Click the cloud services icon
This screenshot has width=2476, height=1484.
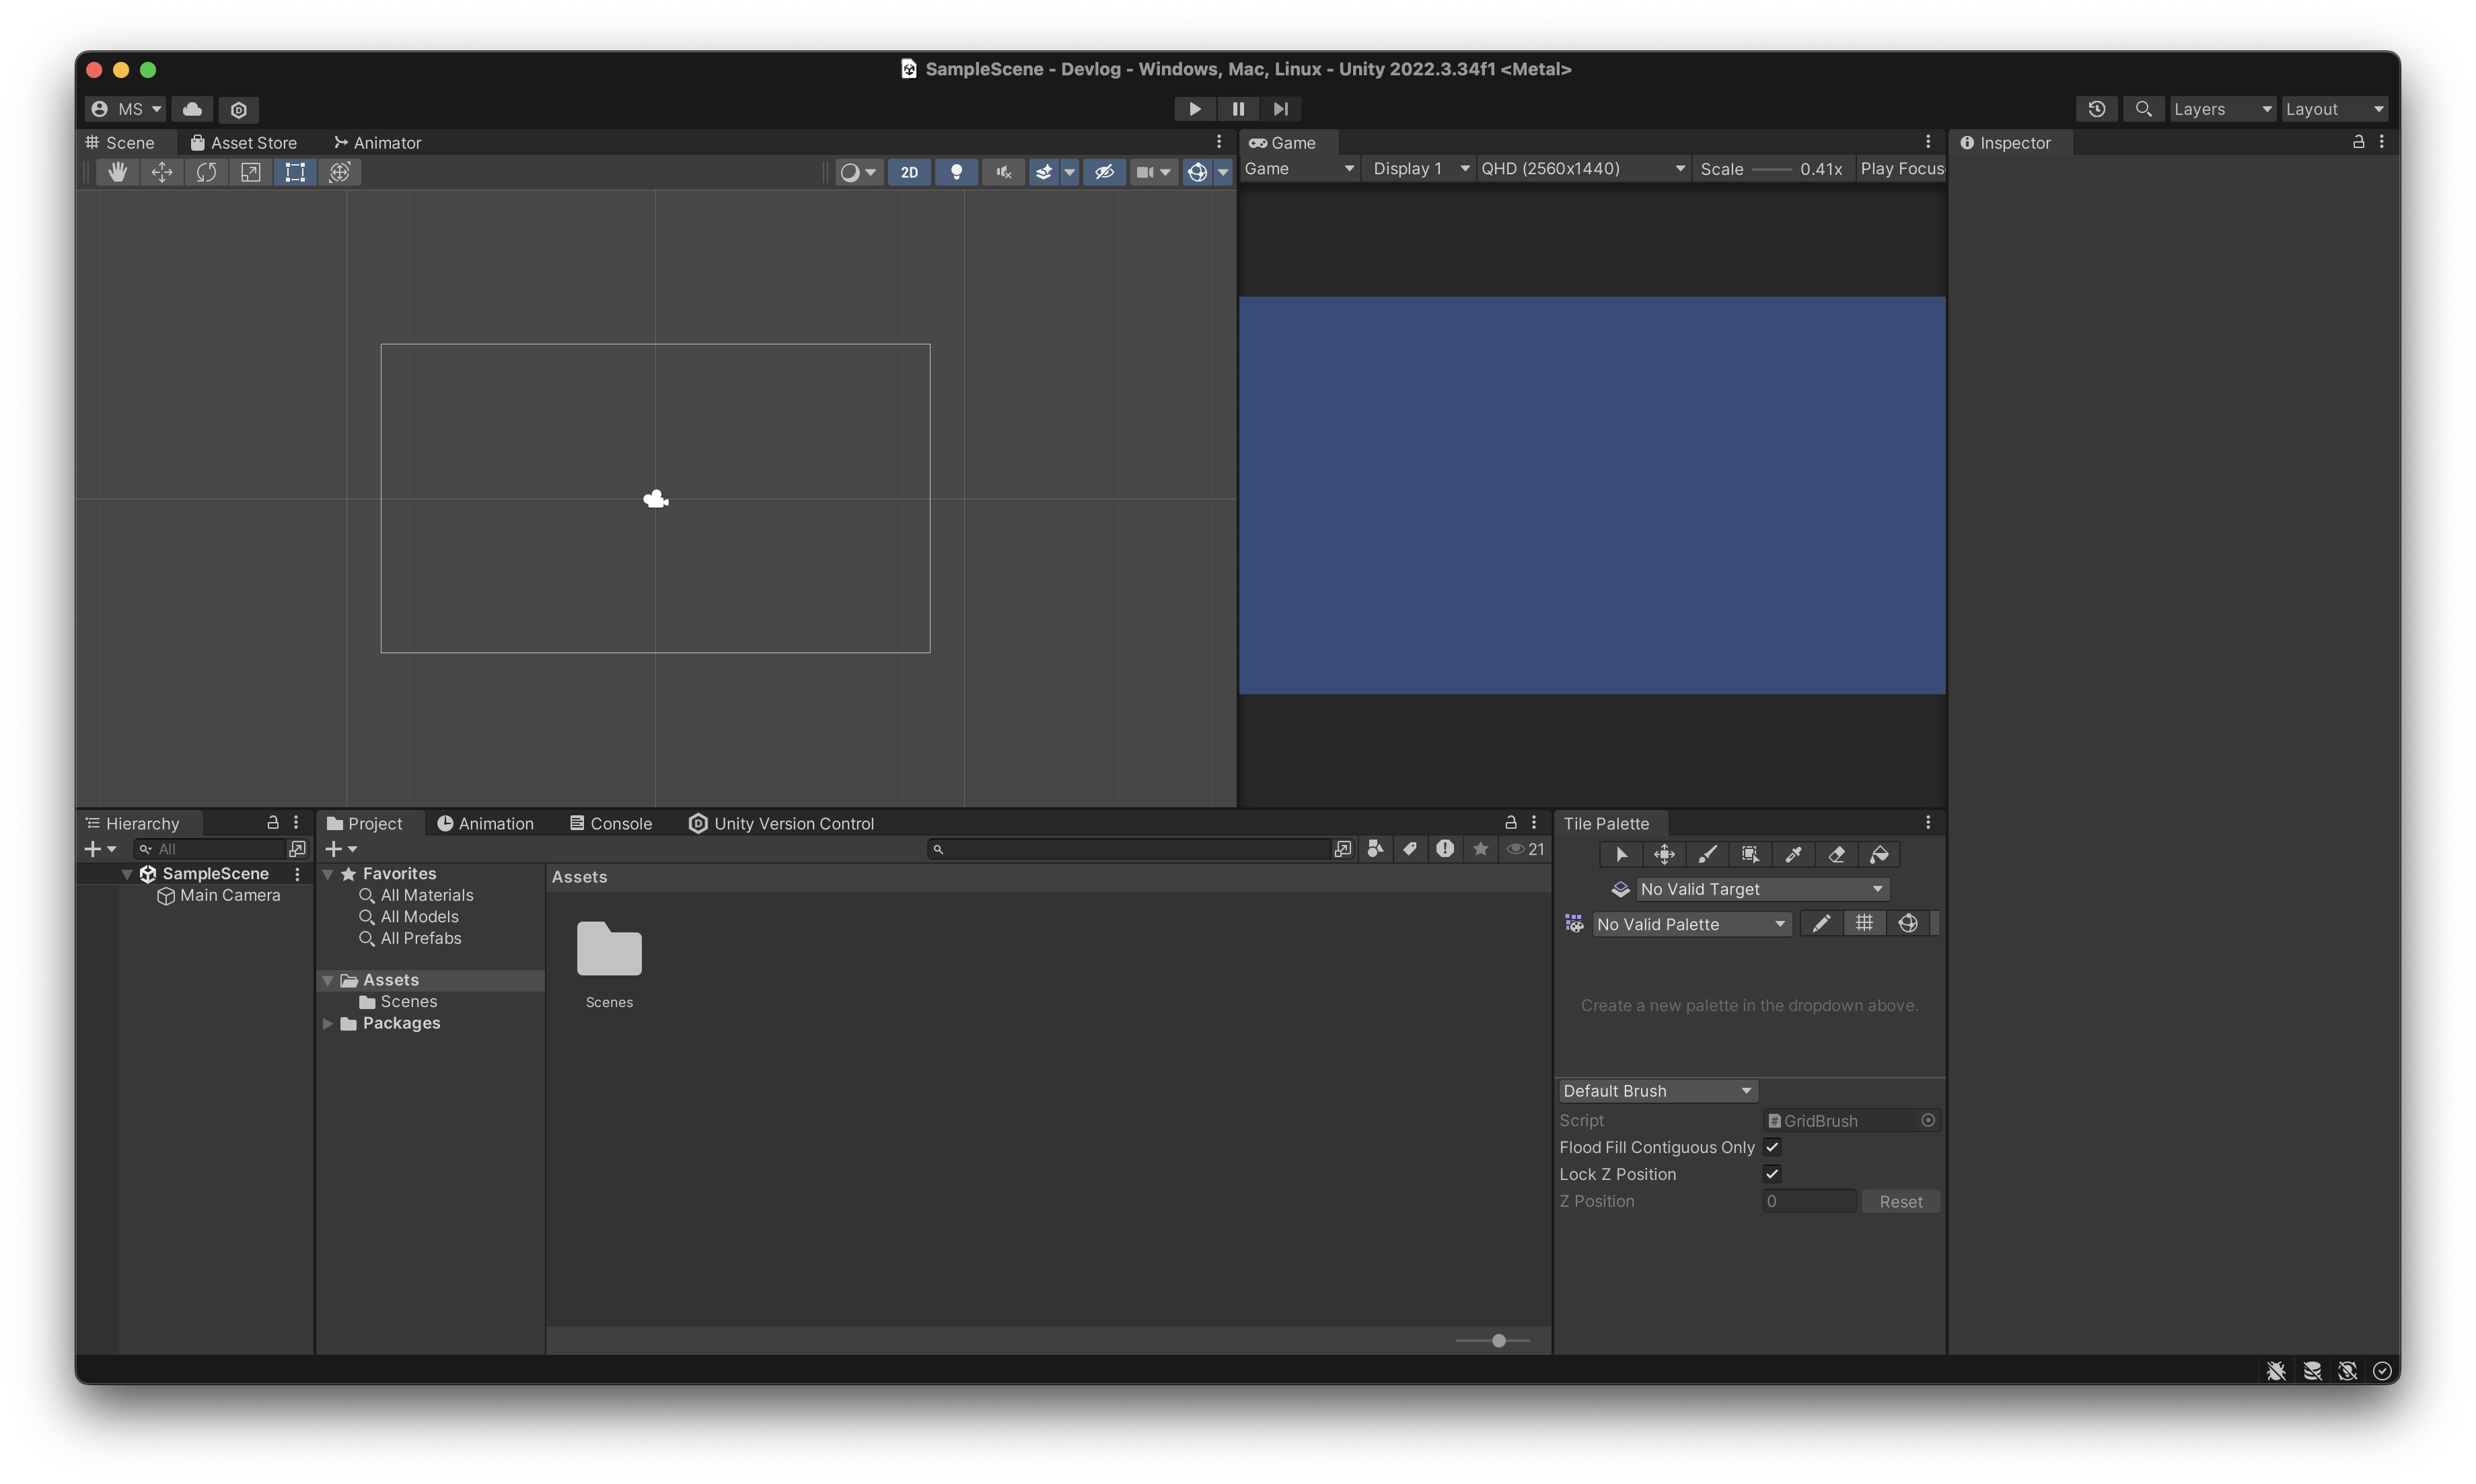point(192,109)
